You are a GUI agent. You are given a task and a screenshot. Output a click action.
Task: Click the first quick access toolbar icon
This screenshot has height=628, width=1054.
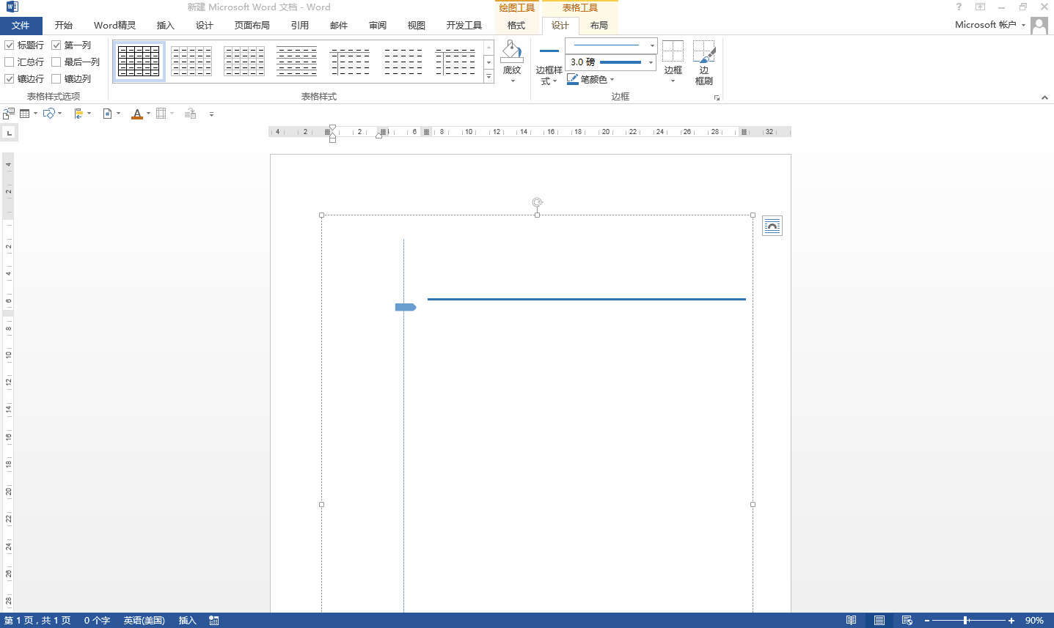tap(9, 114)
